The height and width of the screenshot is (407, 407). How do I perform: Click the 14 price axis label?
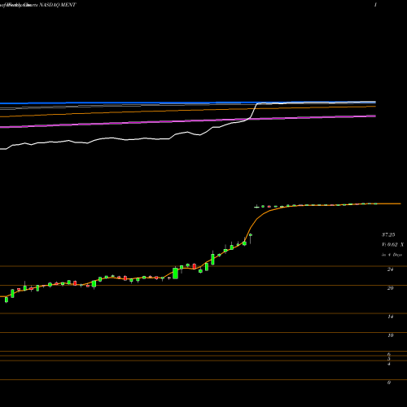point(390,317)
